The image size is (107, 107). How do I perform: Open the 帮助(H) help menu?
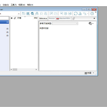click(x=30, y=5)
